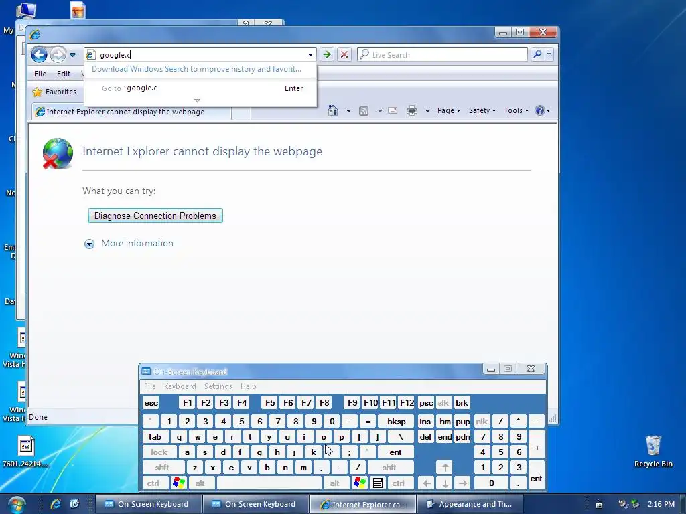Open On-Screen Keyboard Keyboard menu
The image size is (686, 514).
click(x=180, y=386)
